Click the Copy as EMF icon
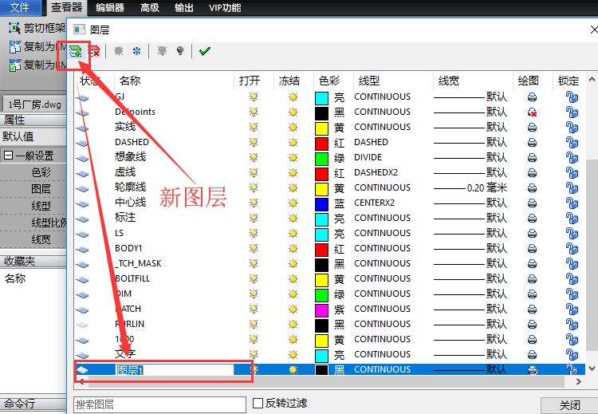The height and width of the screenshot is (414, 598). click(15, 46)
